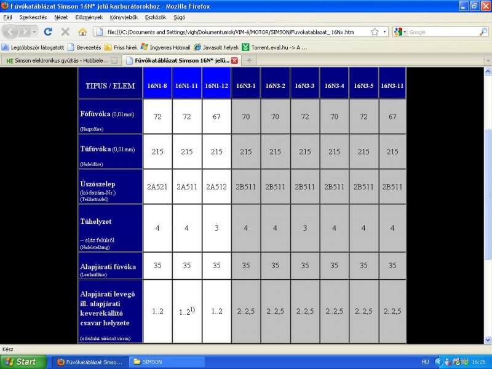Open the Nézet menu

(61, 17)
